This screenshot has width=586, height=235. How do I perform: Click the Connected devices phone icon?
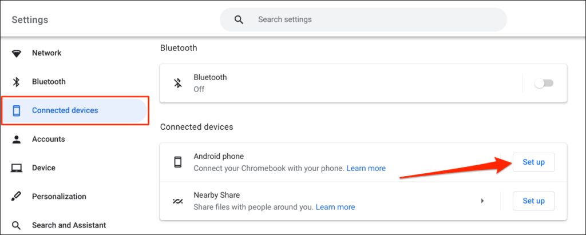pos(17,110)
